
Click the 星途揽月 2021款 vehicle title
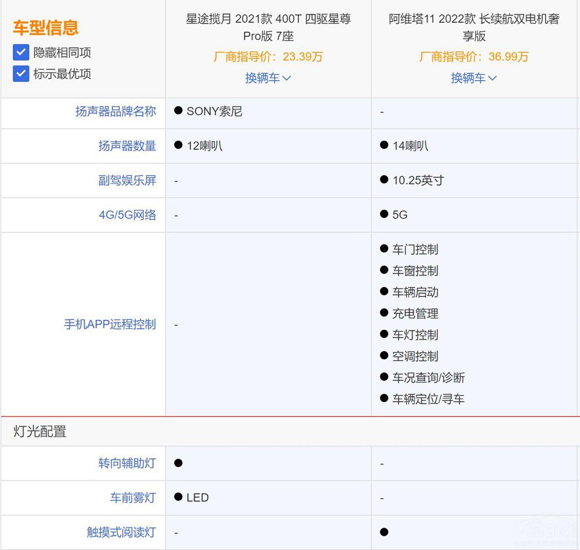point(268,26)
